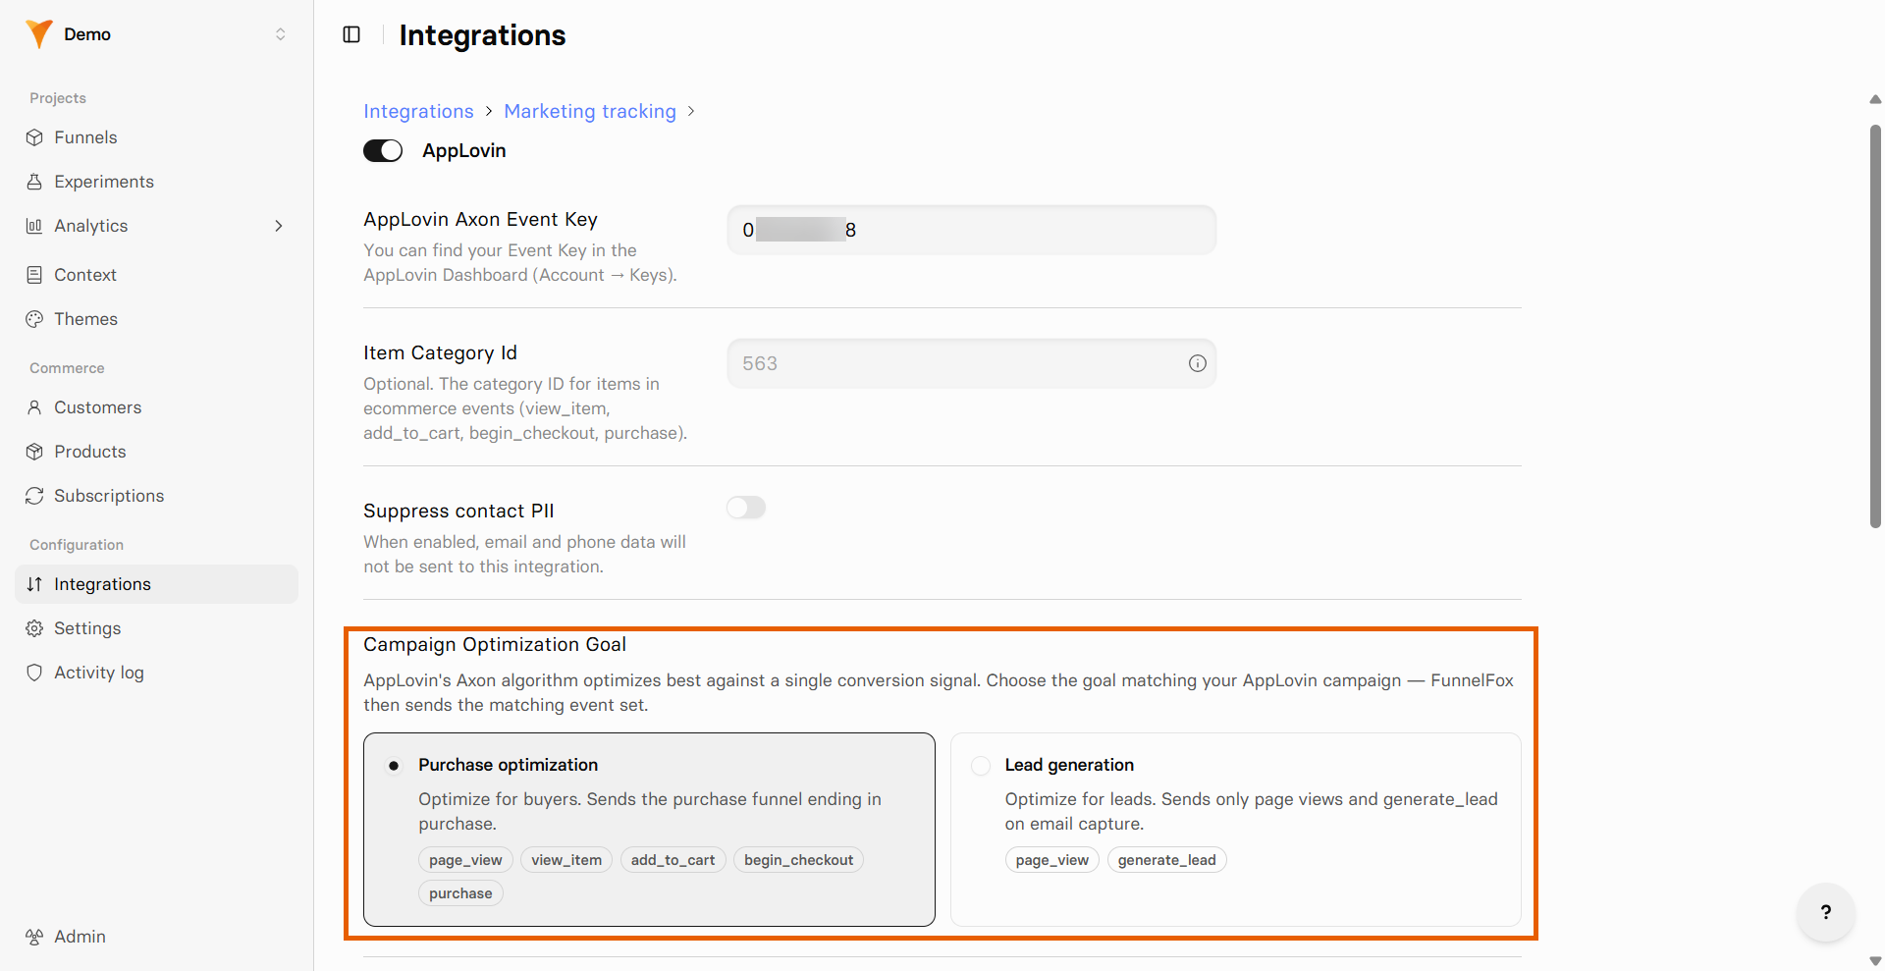Expand the Analytics submenu chevron
1885x971 pixels.
(x=279, y=226)
